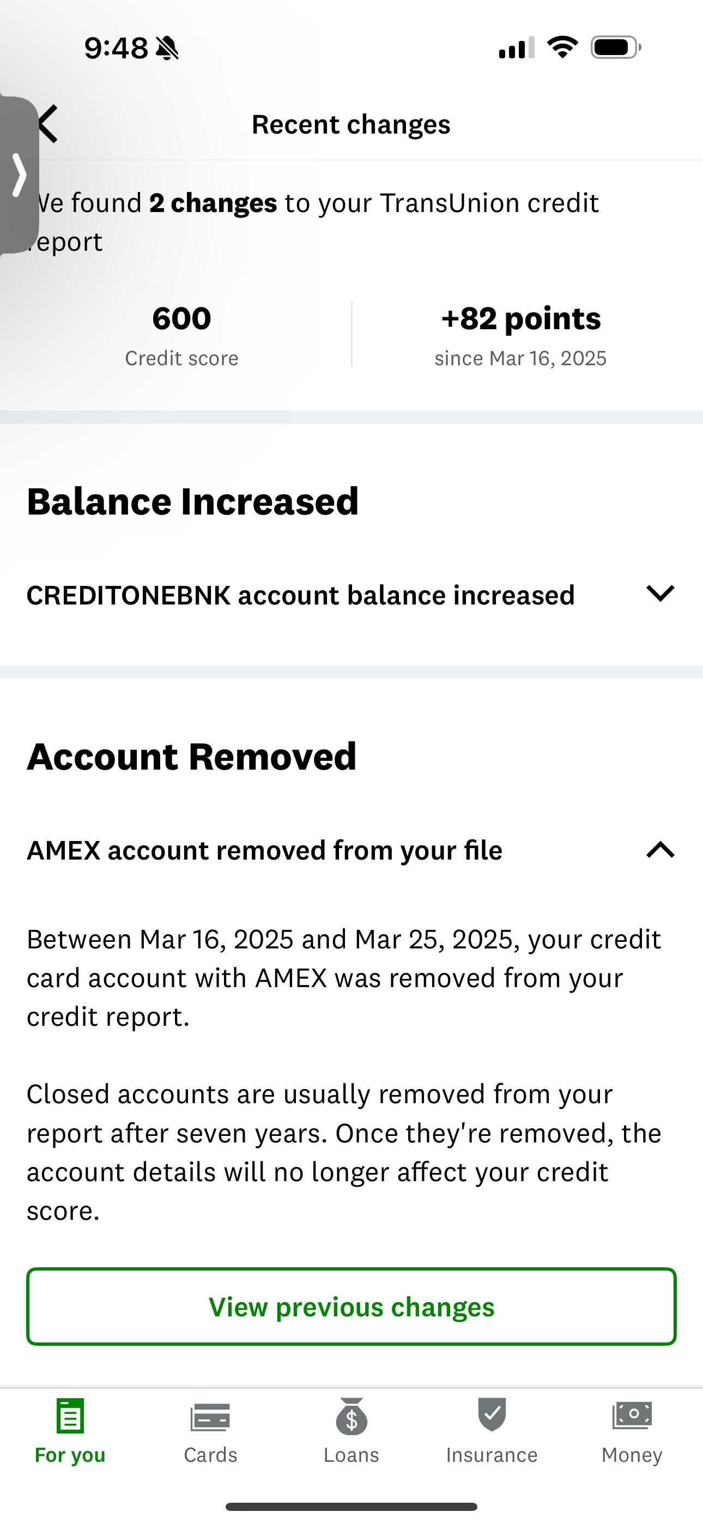Screen dimensions: 703x1524
Task: Tap the +82 points change figure
Action: tap(521, 319)
